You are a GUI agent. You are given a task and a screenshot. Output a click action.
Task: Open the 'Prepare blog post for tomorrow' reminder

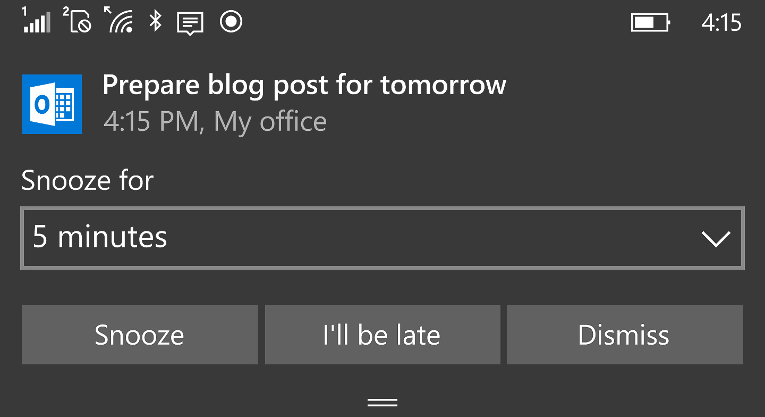[x=304, y=85]
